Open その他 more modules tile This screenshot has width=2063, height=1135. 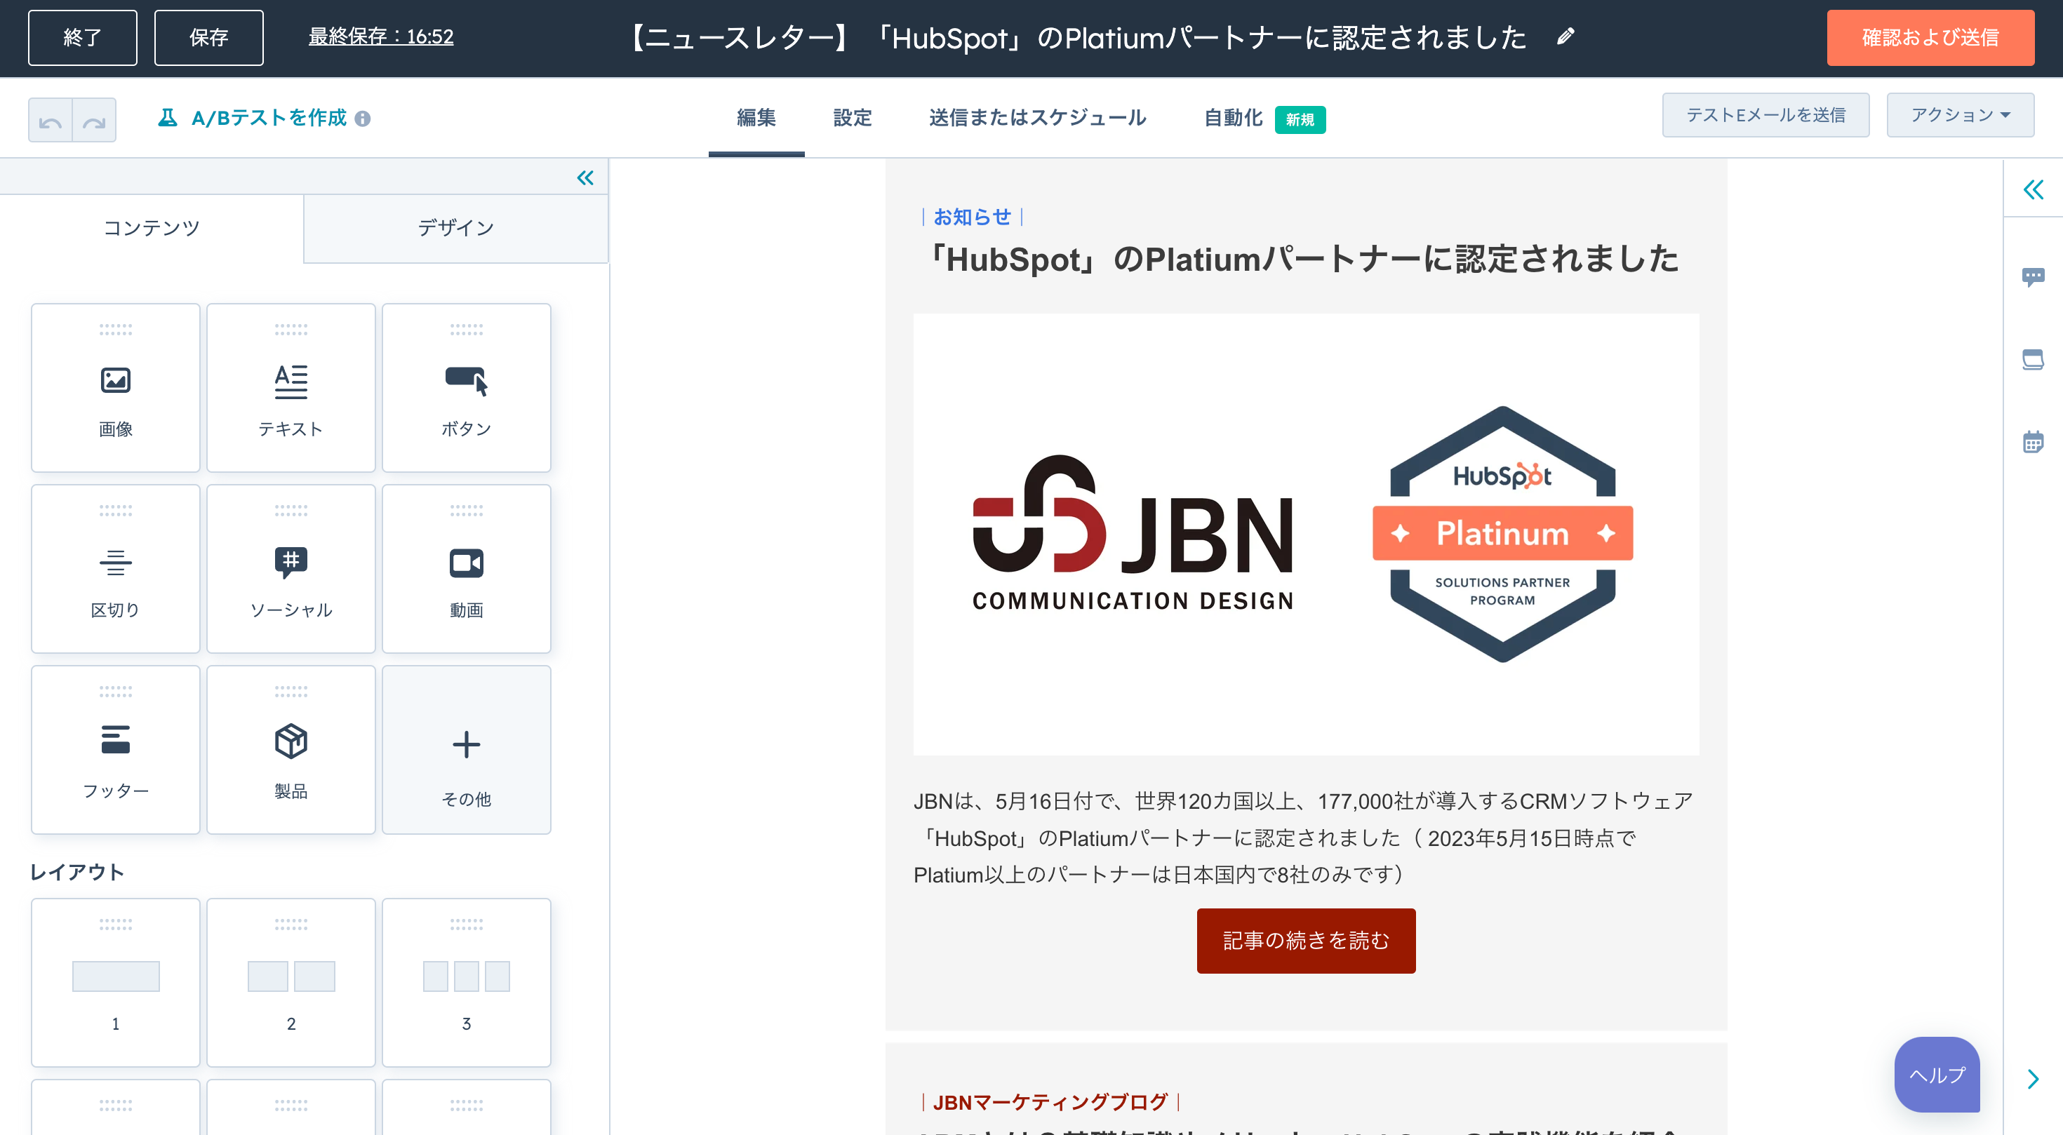coord(466,749)
